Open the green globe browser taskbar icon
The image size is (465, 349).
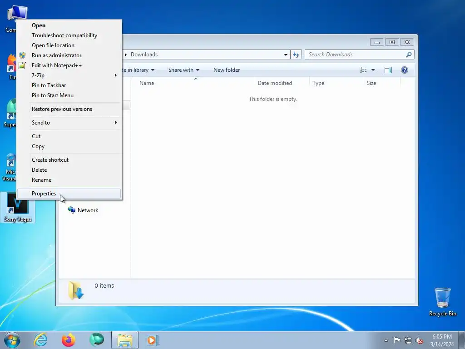click(97, 340)
